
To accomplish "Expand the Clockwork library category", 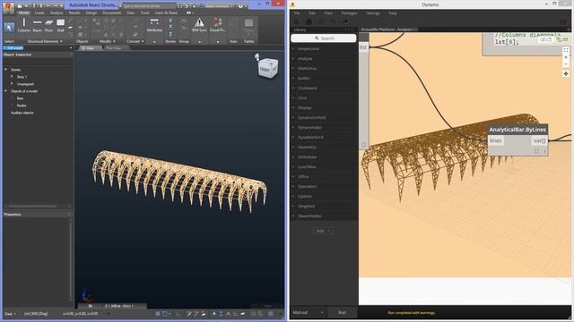I will (308, 88).
